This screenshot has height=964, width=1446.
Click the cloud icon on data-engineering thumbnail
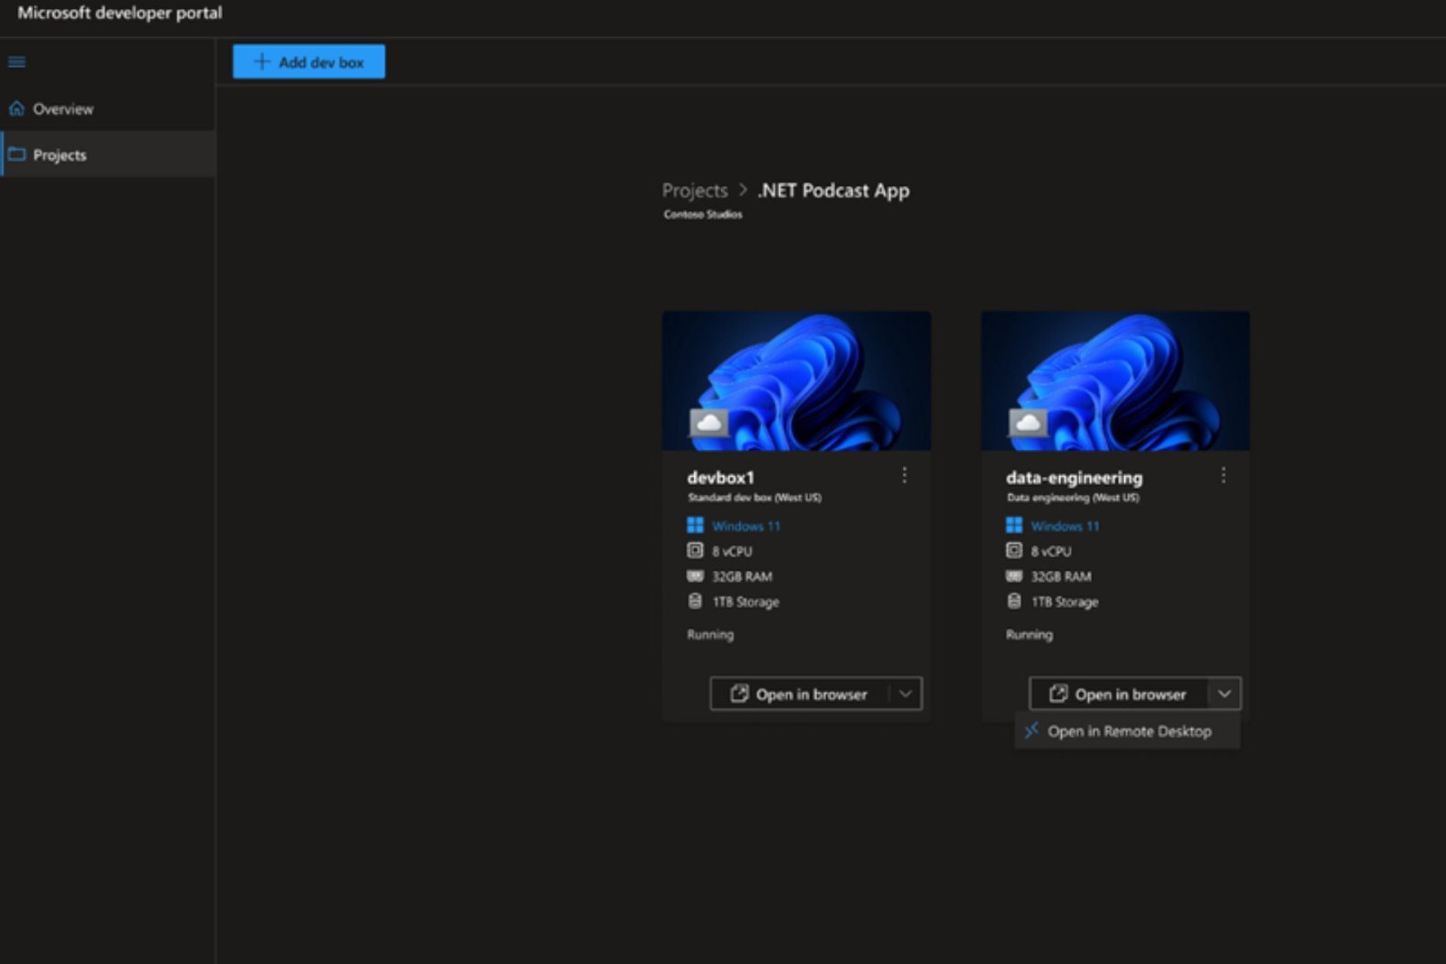[1028, 422]
